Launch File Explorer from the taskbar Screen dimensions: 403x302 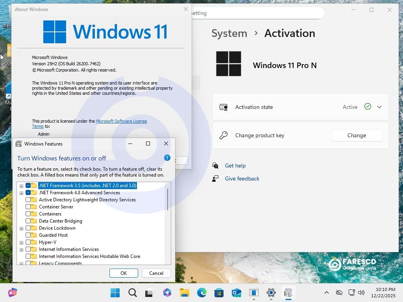tap(185, 293)
